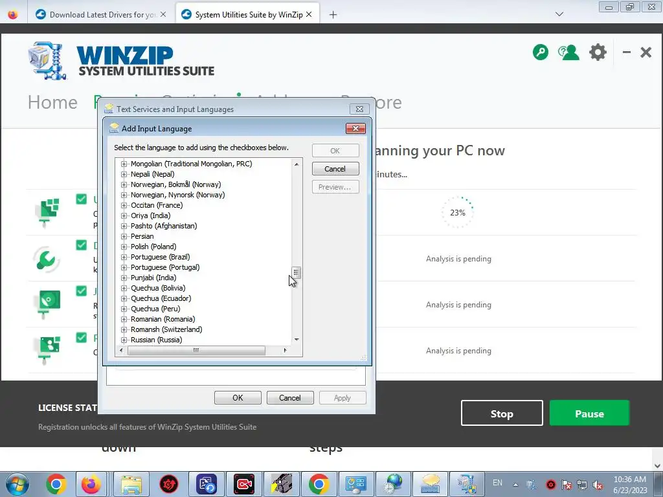Click the EN language indicator on taskbar
The image size is (663, 497).
click(498, 483)
